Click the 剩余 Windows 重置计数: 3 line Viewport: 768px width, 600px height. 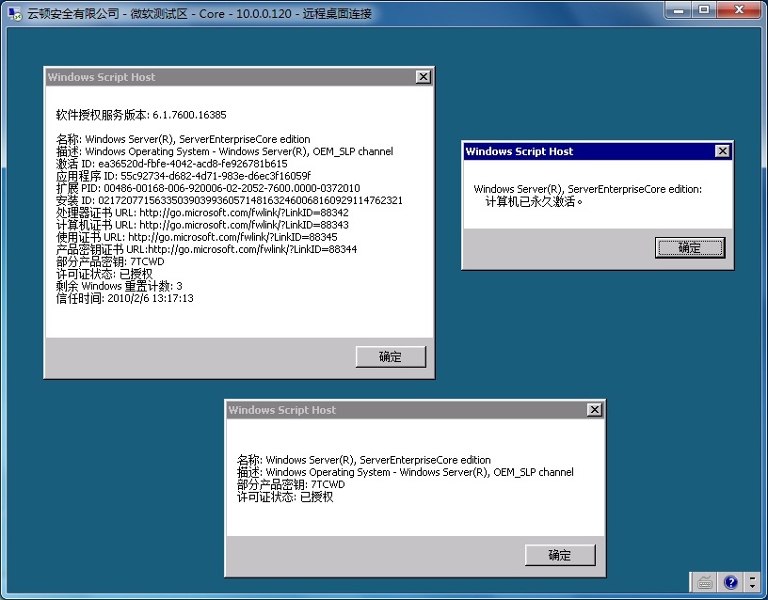pos(119,286)
